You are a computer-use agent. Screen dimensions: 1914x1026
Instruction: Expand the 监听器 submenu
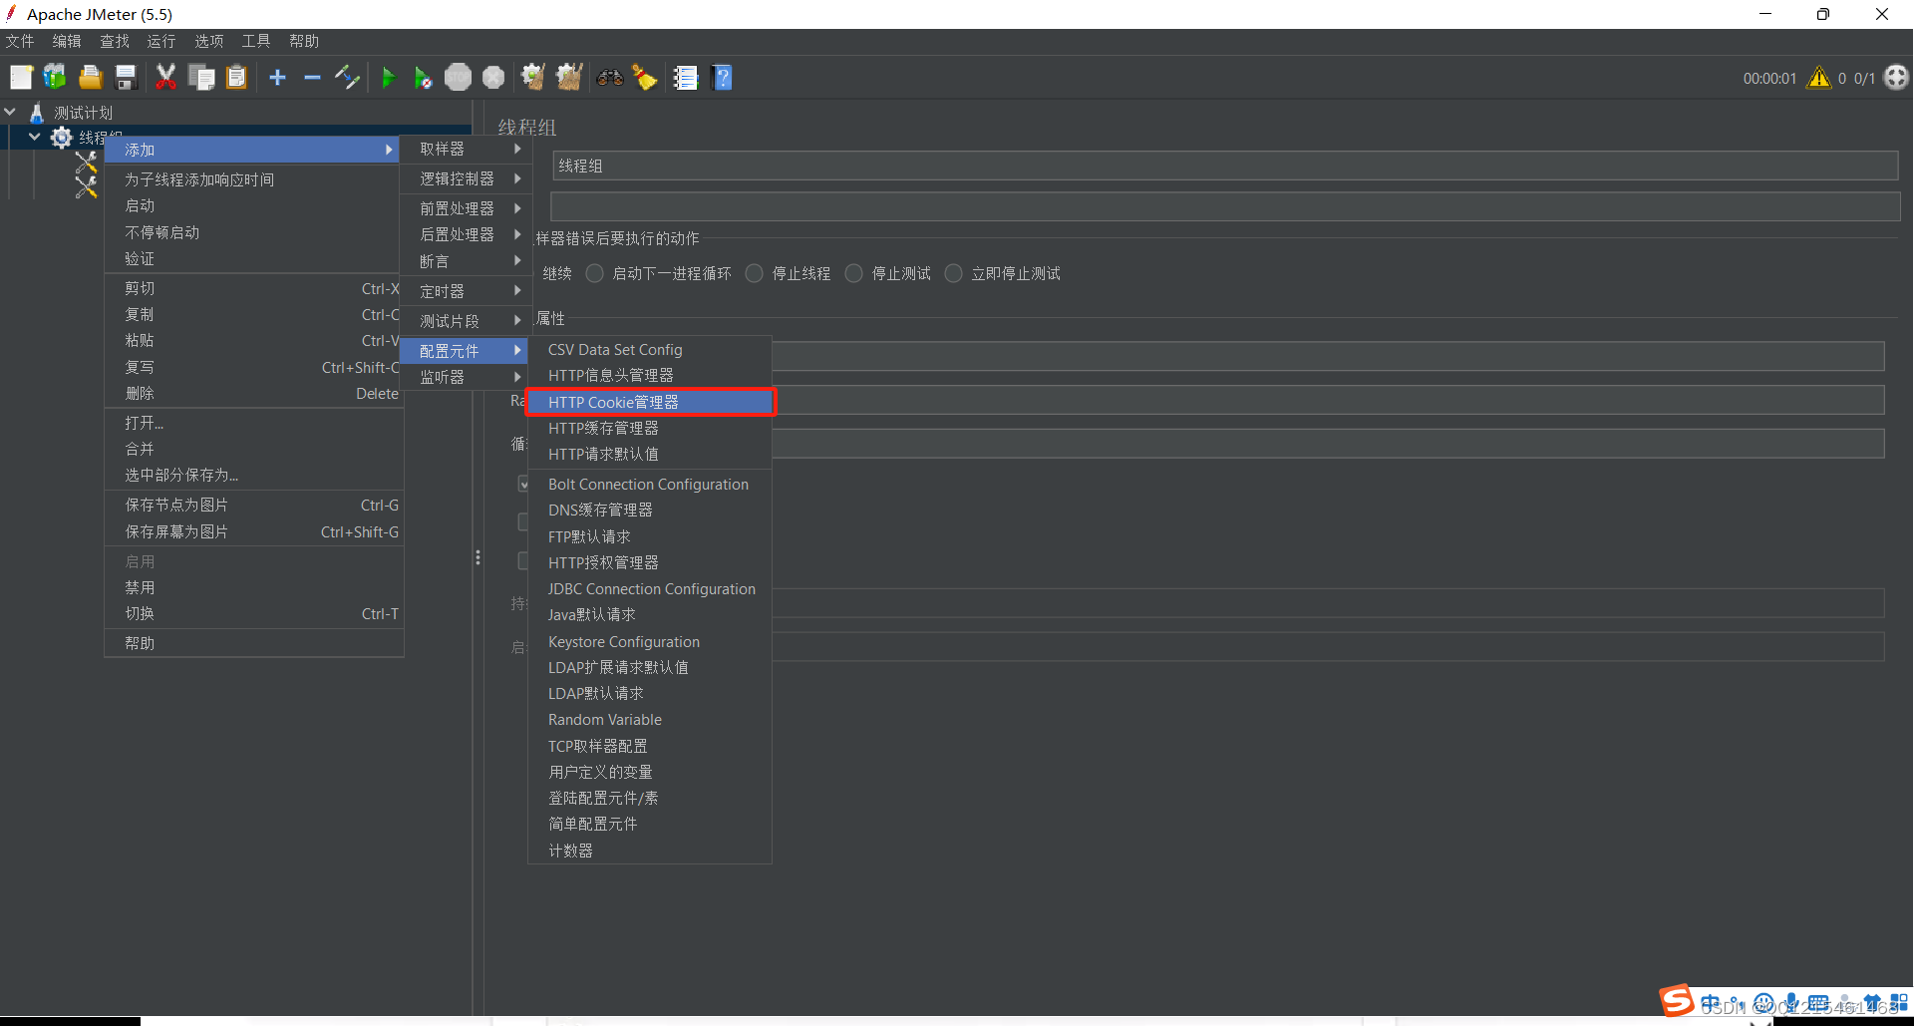click(466, 377)
